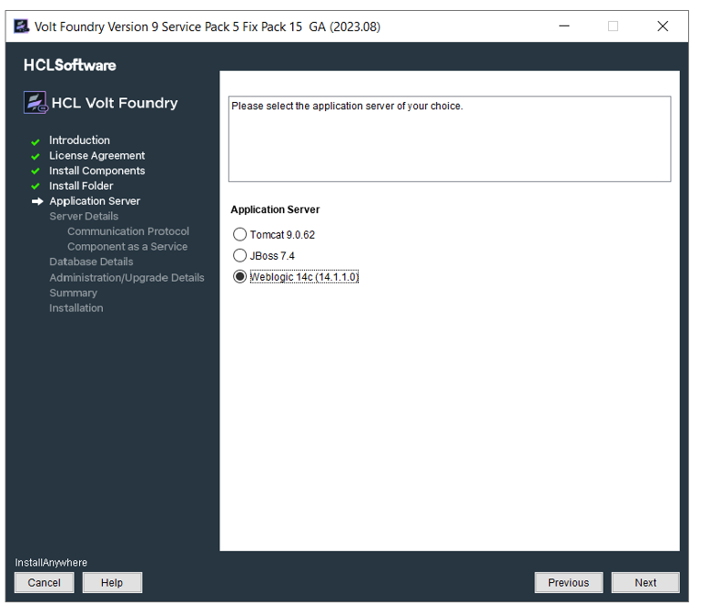Click the Summary step label
Screen dimensions: 710x615
click(74, 292)
